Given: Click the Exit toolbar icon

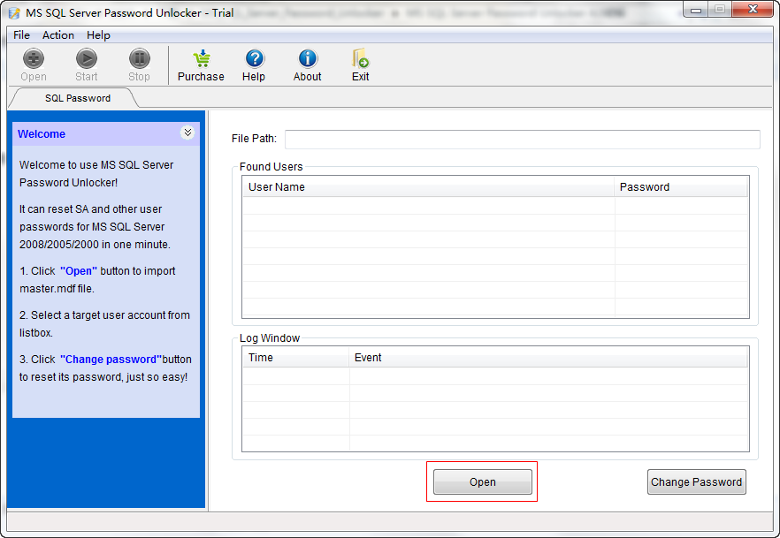Looking at the screenshot, I should click(x=360, y=59).
